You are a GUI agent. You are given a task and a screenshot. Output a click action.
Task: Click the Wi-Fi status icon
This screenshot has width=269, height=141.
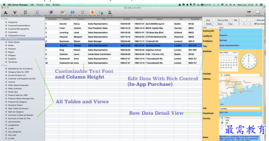[222, 5]
